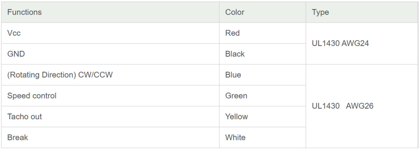420x150 pixels.
Task: Click UL1430 next to AWG24
Action: coord(326,43)
